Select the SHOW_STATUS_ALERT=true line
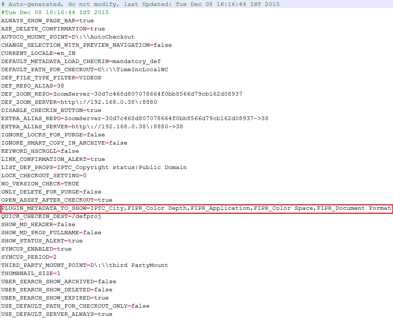Viewport: 393px width, 318px height. pyautogui.click(x=42, y=241)
